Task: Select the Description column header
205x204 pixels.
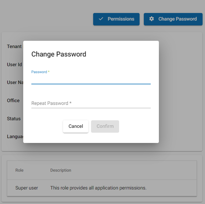Action: point(61,170)
